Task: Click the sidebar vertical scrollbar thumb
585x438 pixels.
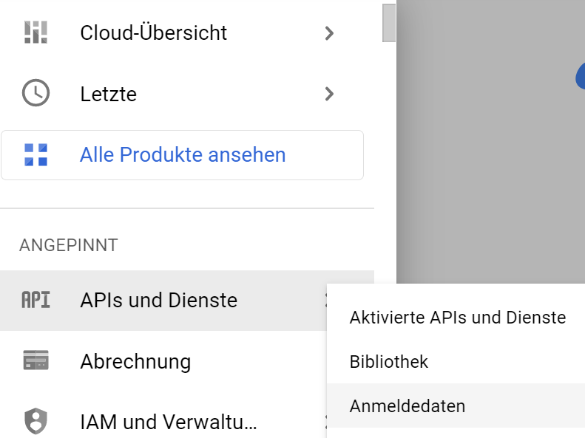Action: (x=389, y=22)
